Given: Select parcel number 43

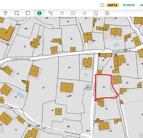Looking at the screenshot, I should pyautogui.click(x=25, y=47).
